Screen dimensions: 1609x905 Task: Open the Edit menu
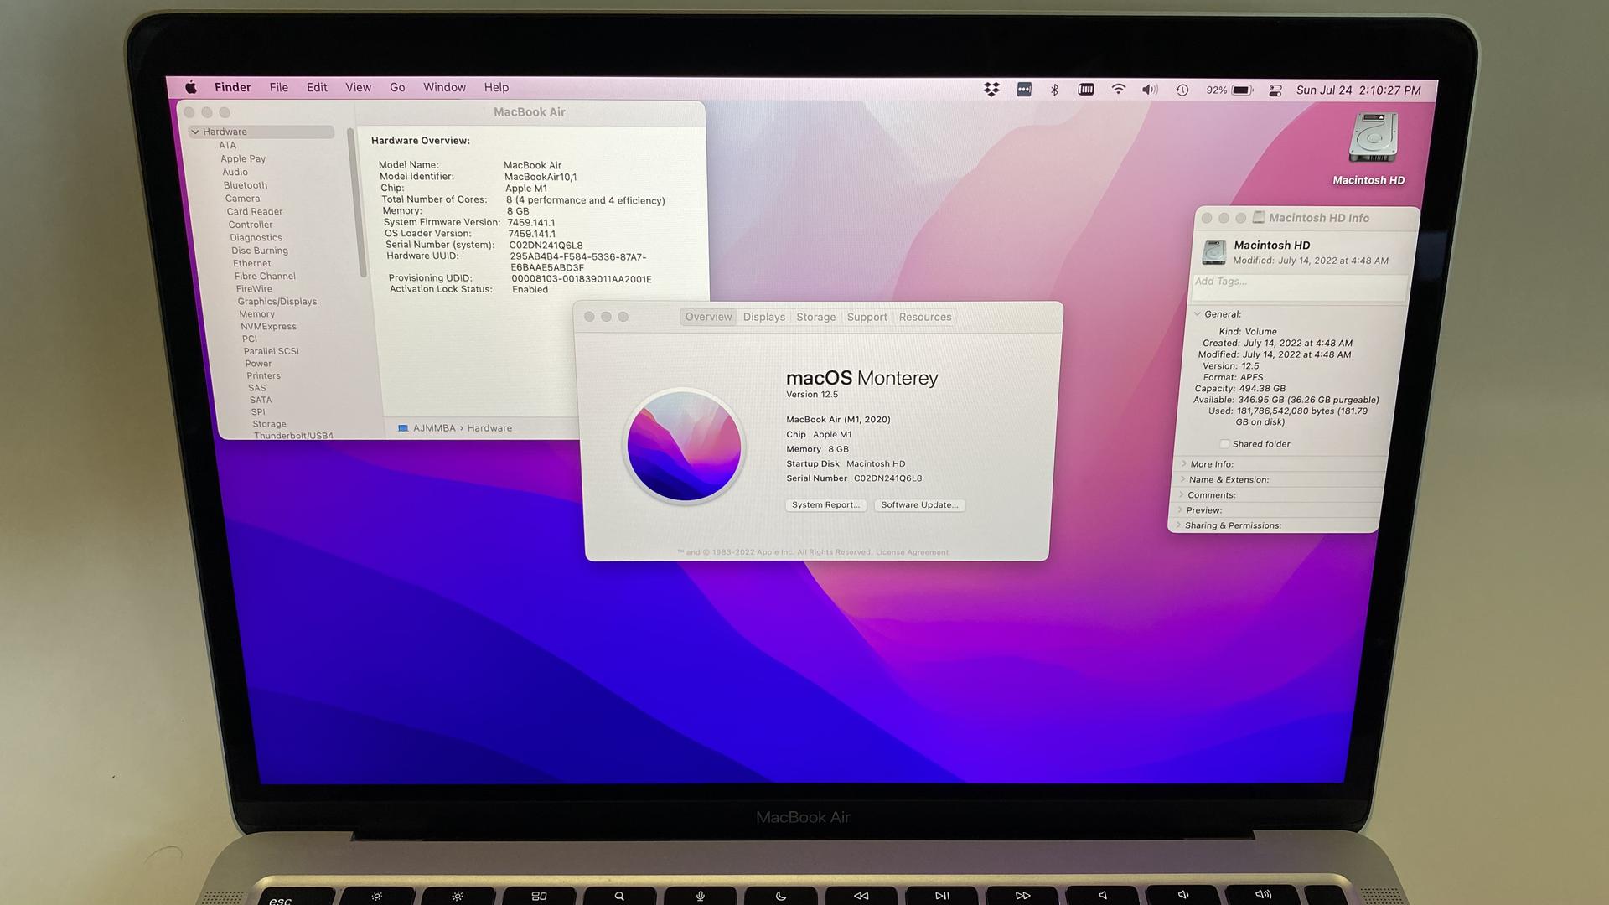[x=317, y=87]
